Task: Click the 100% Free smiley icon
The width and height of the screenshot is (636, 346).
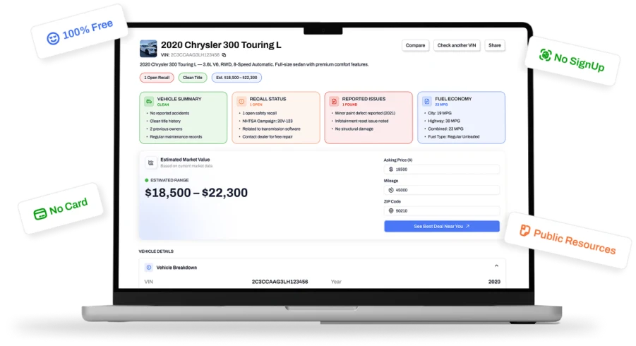Action: click(53, 38)
